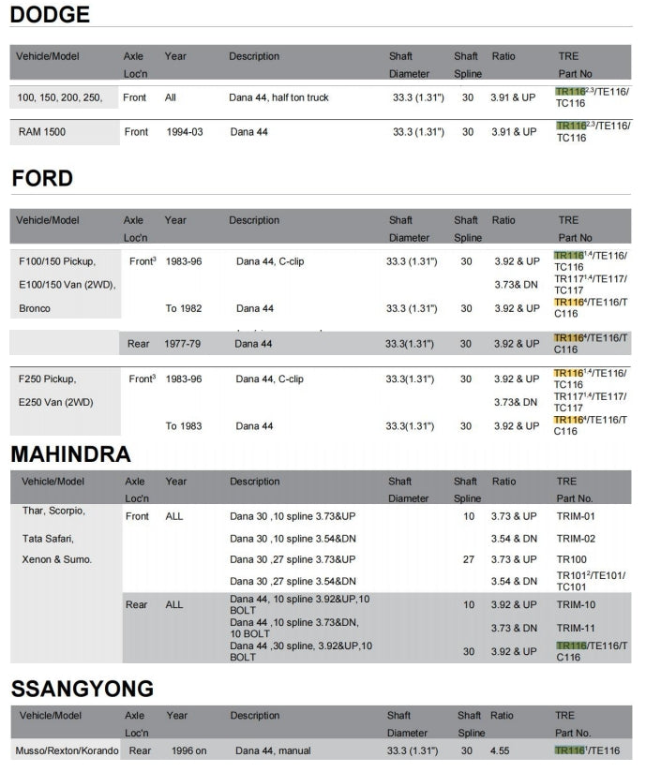Screen dimensions: 646x772
Task: Select the 'Dana 44, half ton truck' description
Action: [278, 96]
